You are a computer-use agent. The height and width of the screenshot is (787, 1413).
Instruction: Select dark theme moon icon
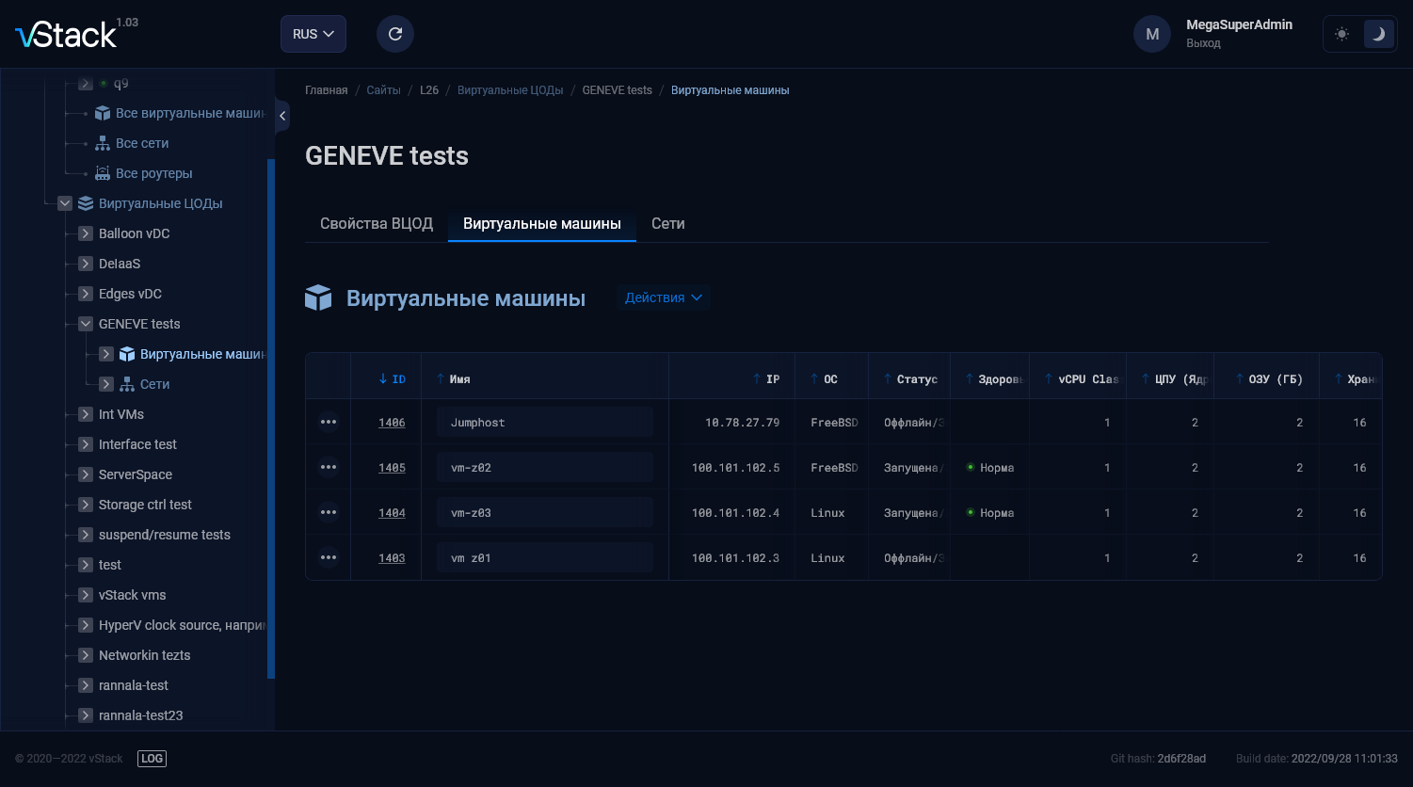coord(1378,34)
